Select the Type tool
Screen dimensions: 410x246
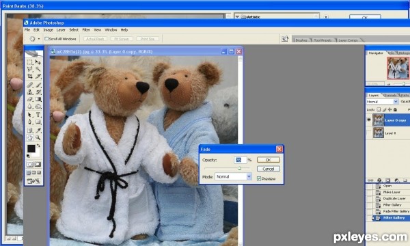click(38, 115)
